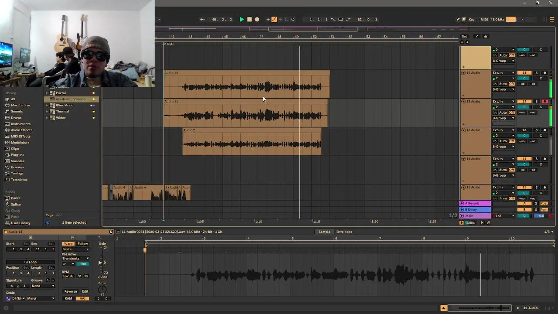Click commit groove icon next to Groove
Image resolution: width=558 pixels, height=314 pixels.
[x=53, y=280]
